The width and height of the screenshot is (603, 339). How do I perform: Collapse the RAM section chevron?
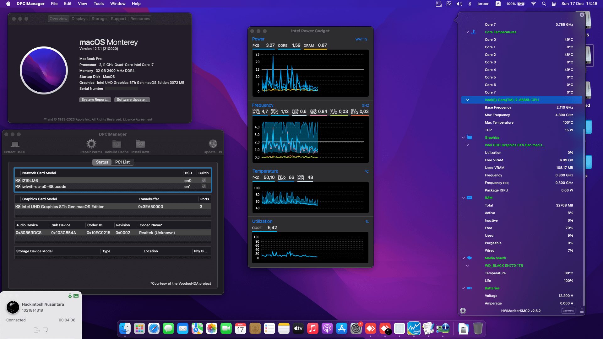point(463,198)
